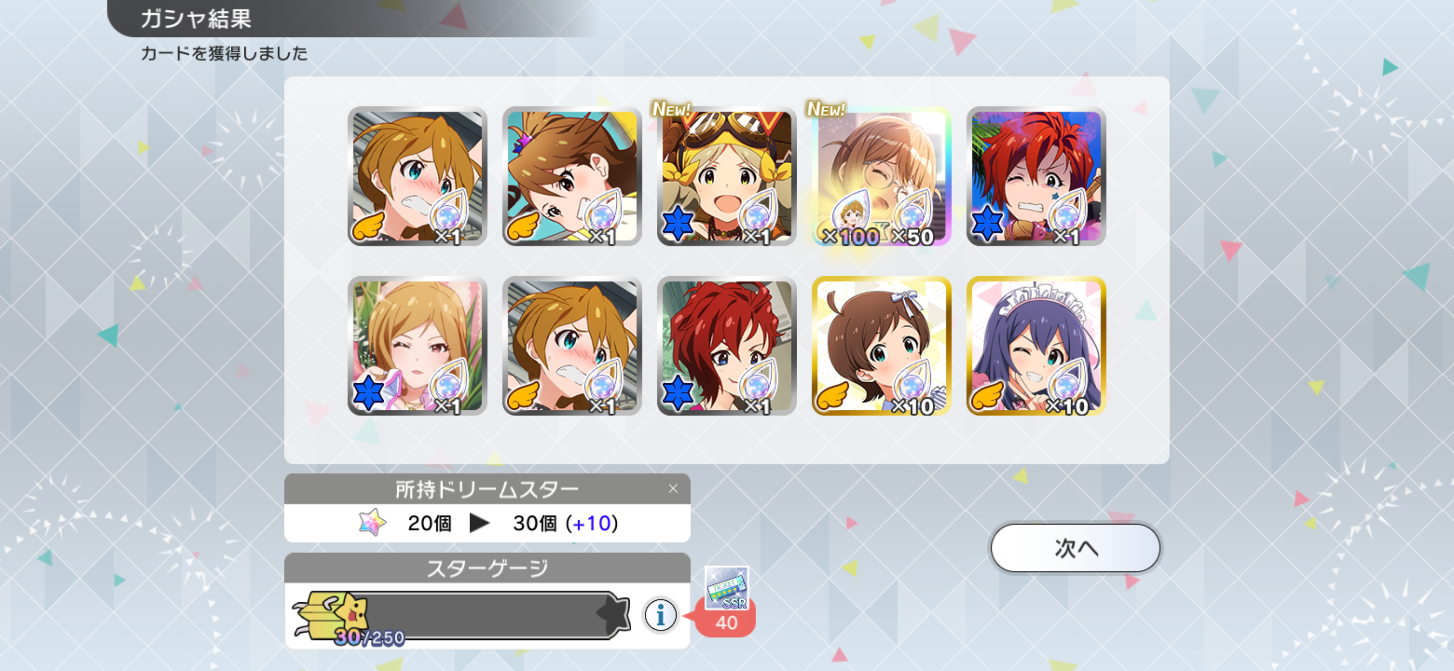The width and height of the screenshot is (1454, 671).
Task: Select the bottom-row red-haired girl card
Action: 726,346
